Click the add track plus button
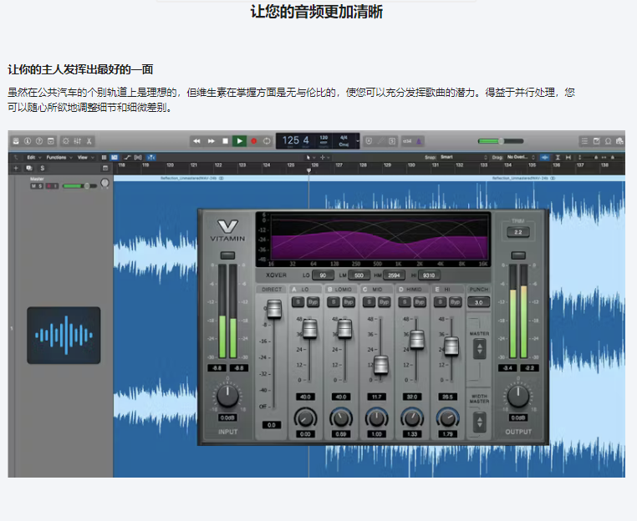The width and height of the screenshot is (637, 521). tap(16, 168)
